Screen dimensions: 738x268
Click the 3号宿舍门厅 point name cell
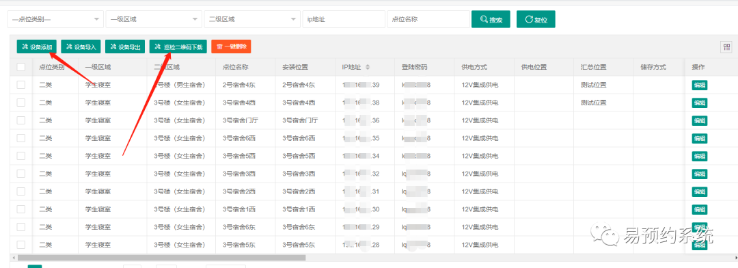click(241, 120)
